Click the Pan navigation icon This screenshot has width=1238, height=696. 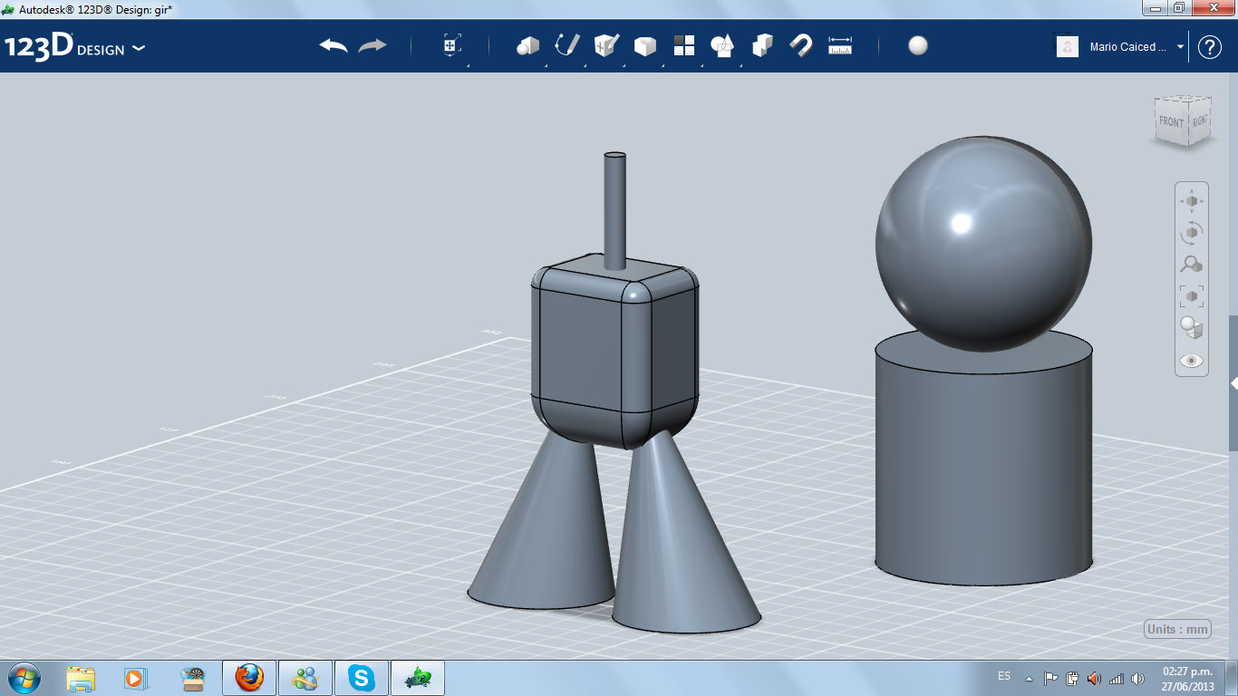[1192, 201]
